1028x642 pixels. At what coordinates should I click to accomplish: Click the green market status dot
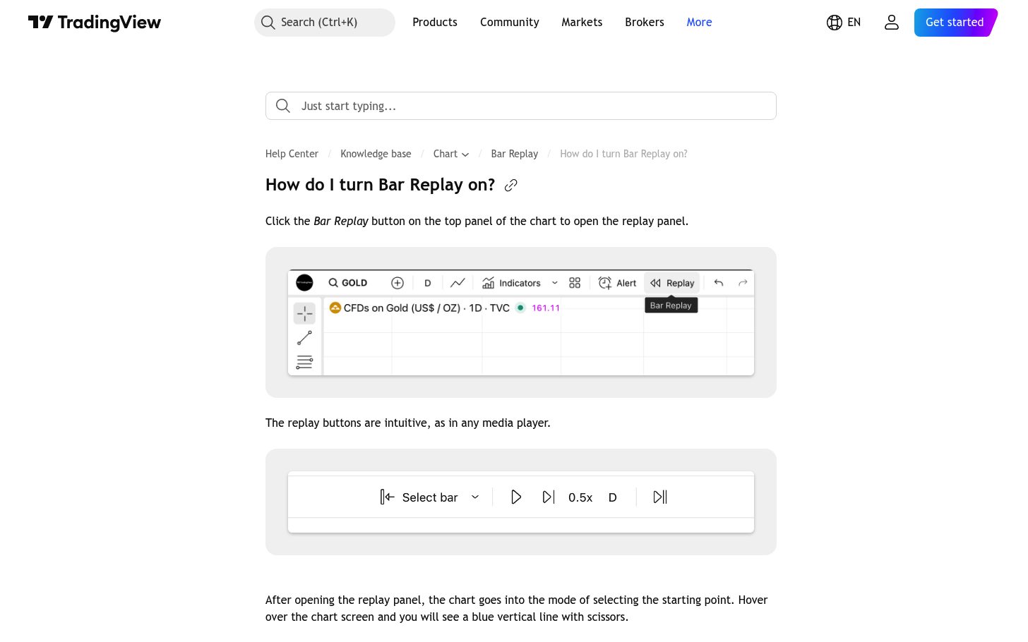pyautogui.click(x=520, y=308)
